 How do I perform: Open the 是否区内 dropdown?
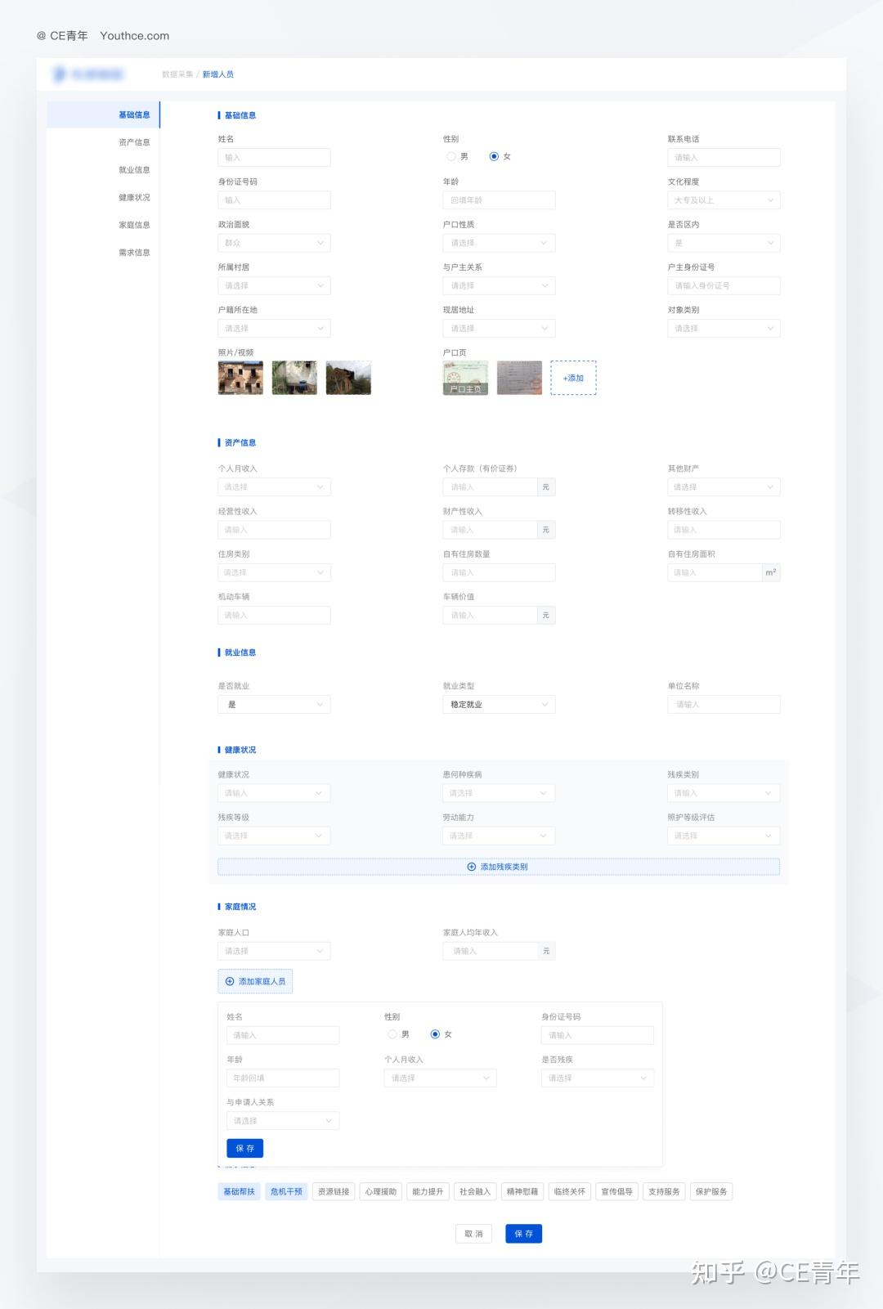[724, 243]
